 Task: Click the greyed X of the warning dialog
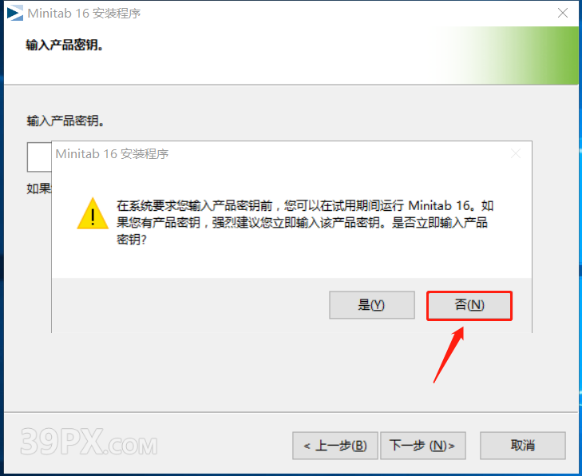click(516, 153)
